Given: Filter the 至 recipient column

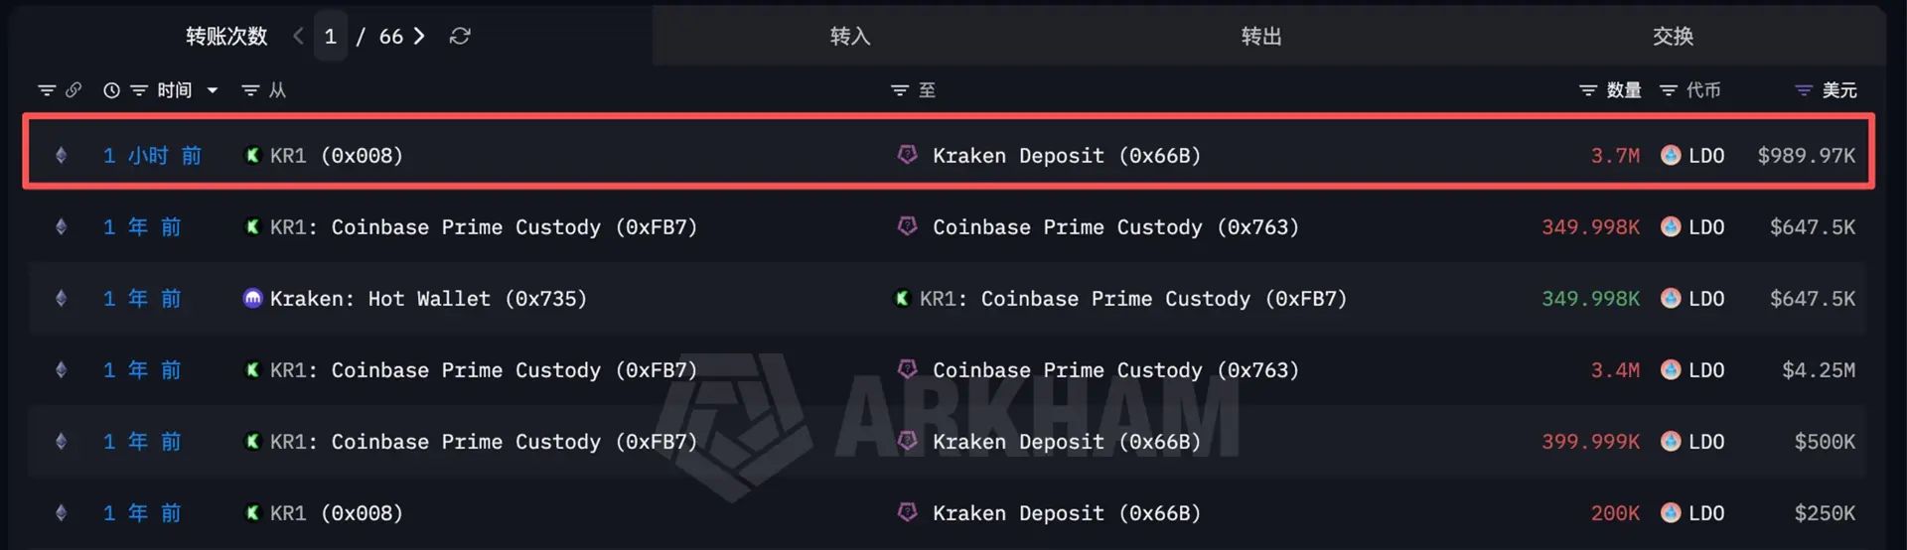Looking at the screenshot, I should click(x=900, y=90).
